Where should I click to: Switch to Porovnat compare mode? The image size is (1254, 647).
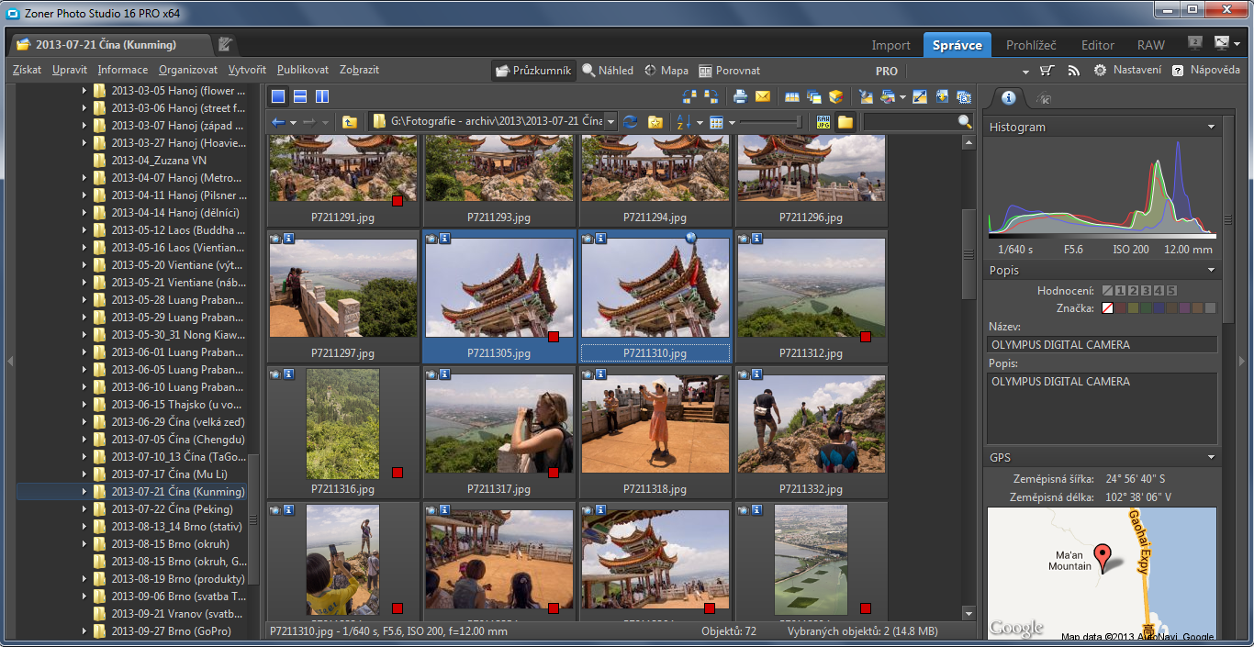[x=730, y=71]
